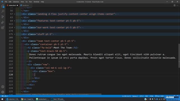Click line number 210 in the gutter
Screen dimensions: 180x101
[11, 41]
